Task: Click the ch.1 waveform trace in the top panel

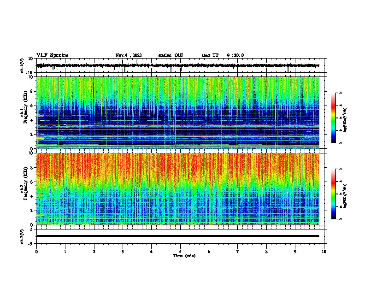Action: coord(178,65)
